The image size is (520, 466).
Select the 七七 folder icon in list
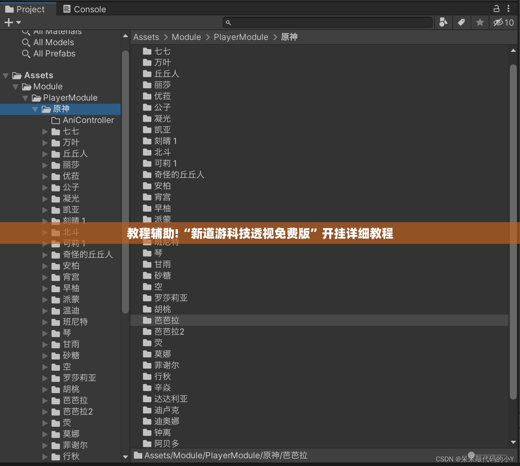pos(147,52)
